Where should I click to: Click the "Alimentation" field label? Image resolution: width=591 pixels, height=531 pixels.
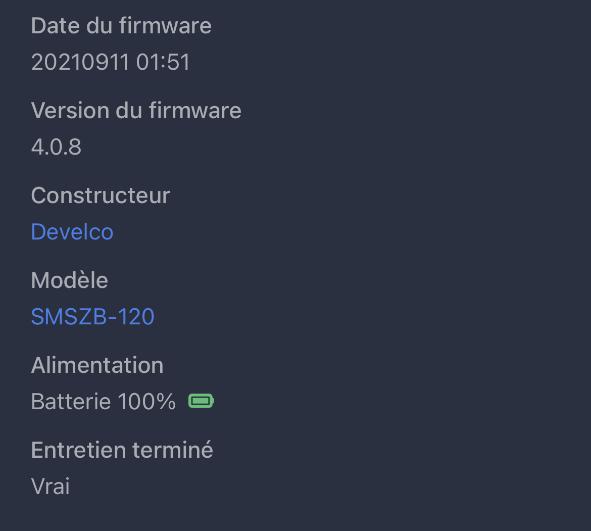tap(97, 365)
